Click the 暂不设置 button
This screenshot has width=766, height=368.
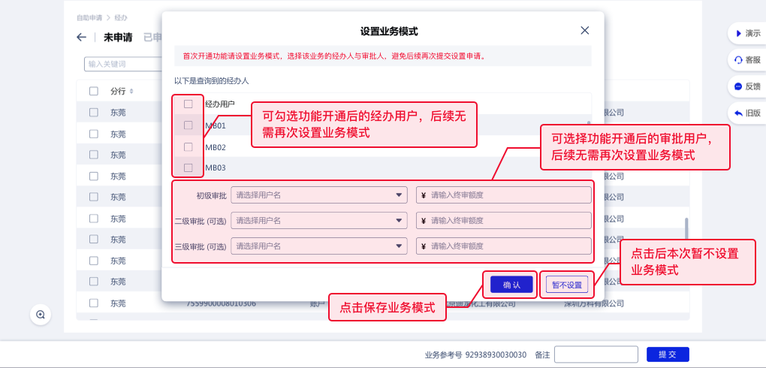coord(567,285)
